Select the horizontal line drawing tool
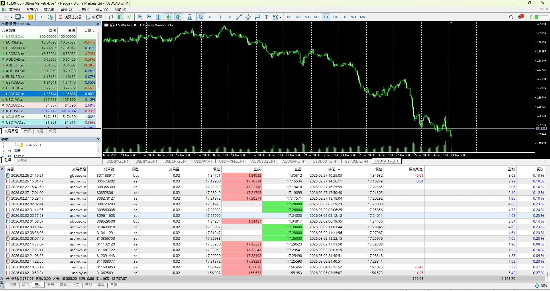The height and width of the screenshot is (291, 550). click(230, 17)
